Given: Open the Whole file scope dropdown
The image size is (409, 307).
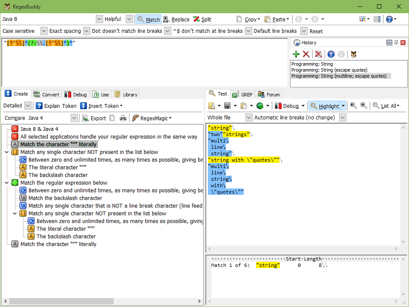Looking at the screenshot, I should tap(249, 118).
